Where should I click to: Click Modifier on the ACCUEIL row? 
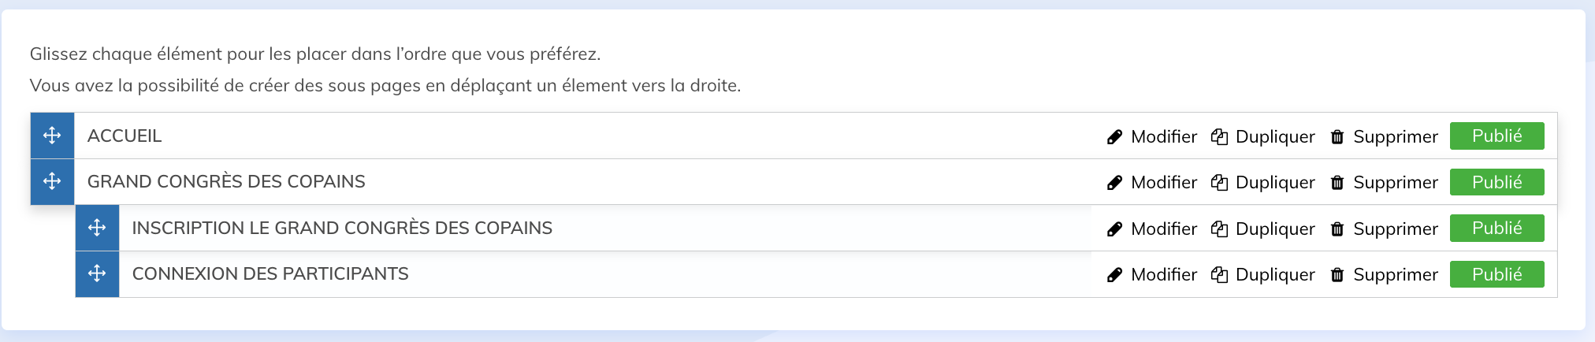pos(1163,136)
